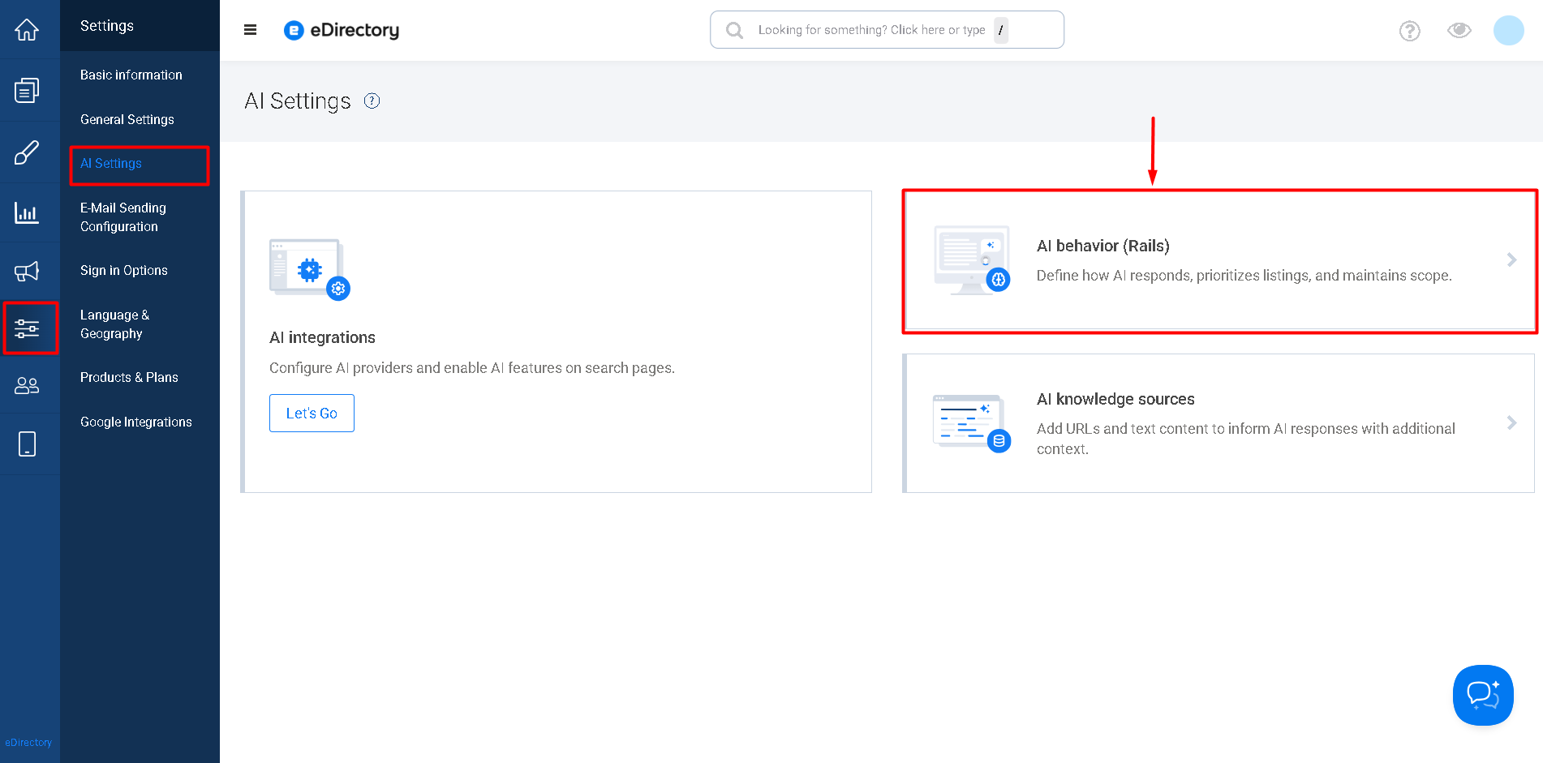Open the Accounts people icon
1543x763 pixels.
(x=27, y=385)
